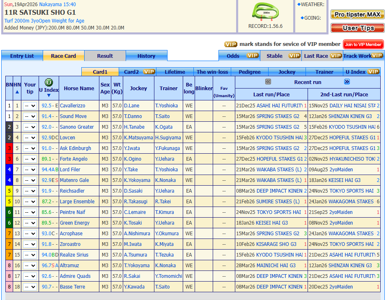This screenshot has width=386, height=300.
Task: Switch to the History tab
Action: 147,56
